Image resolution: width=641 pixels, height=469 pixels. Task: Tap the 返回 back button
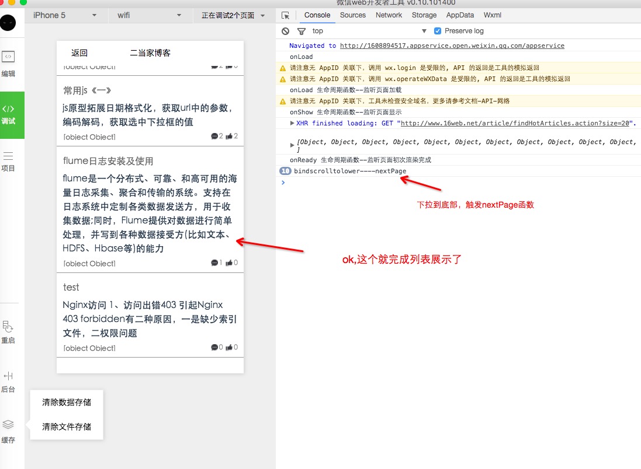(79, 53)
